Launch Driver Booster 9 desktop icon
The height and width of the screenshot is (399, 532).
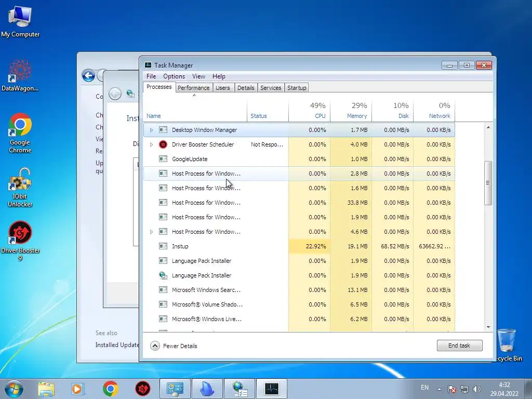tap(20, 241)
